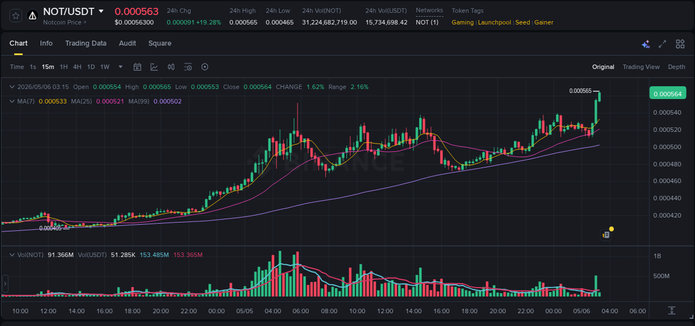Open the Seed token tag
The height and width of the screenshot is (326, 695).
point(523,22)
